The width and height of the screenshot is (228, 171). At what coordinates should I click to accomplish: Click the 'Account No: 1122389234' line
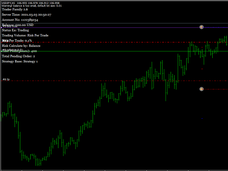tap(20, 20)
